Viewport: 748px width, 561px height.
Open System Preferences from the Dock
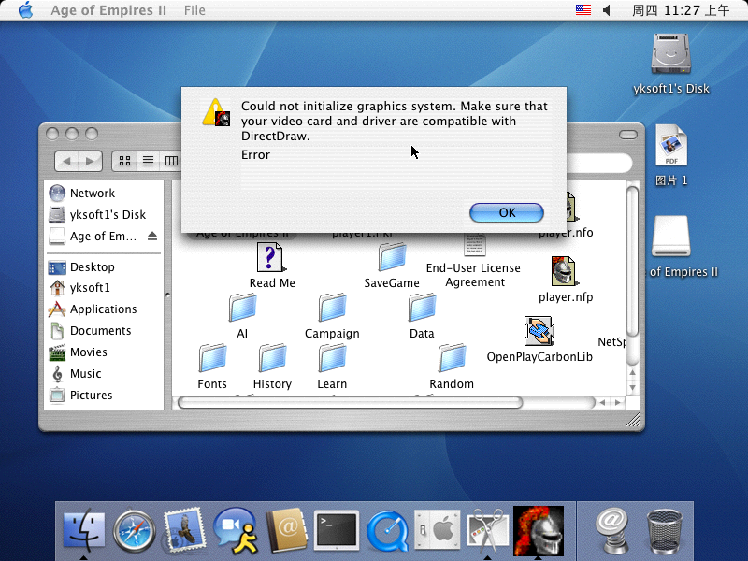pos(438,530)
